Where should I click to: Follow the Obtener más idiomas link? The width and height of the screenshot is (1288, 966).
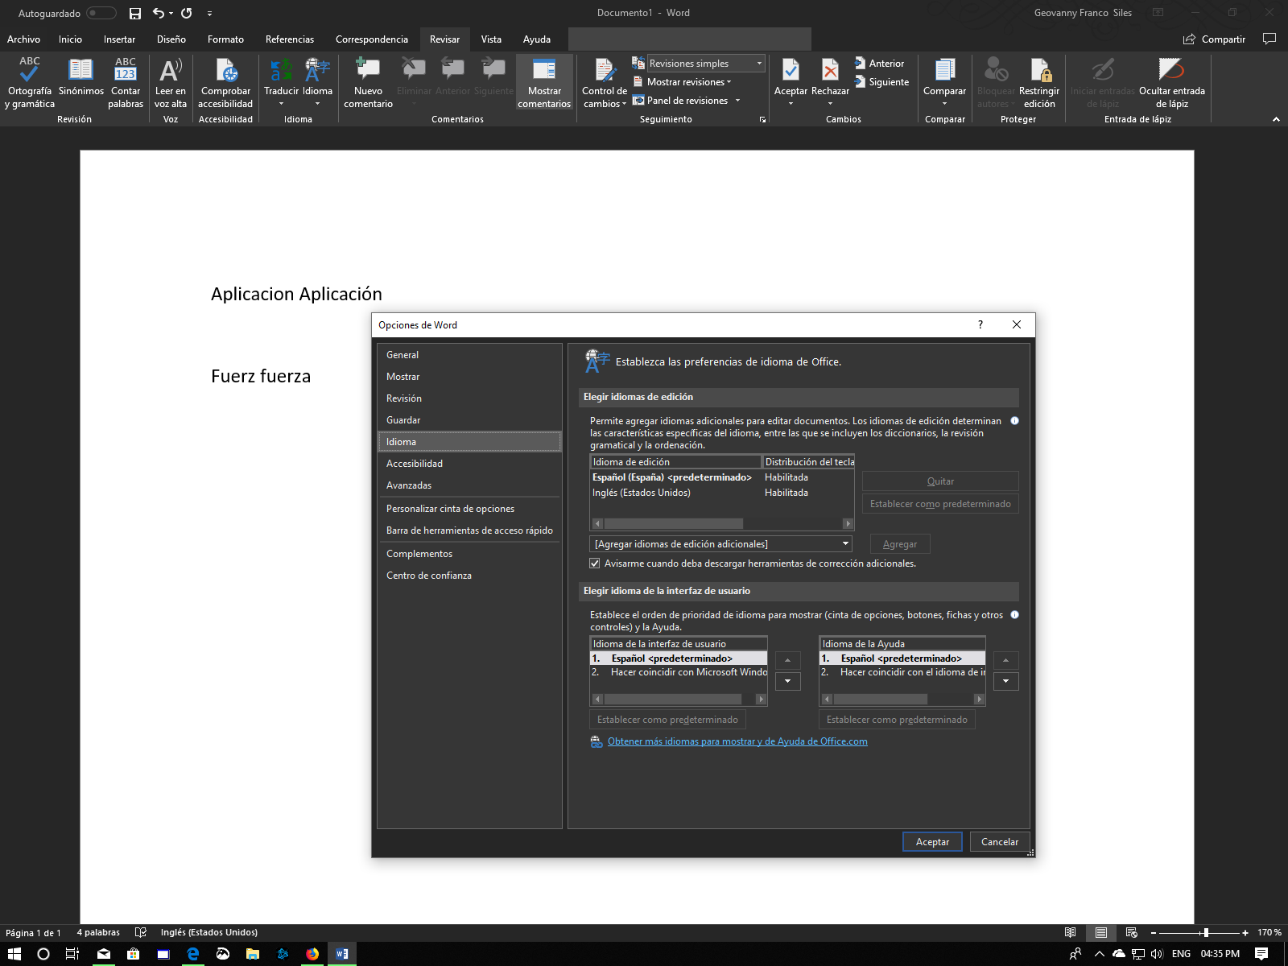tap(737, 741)
